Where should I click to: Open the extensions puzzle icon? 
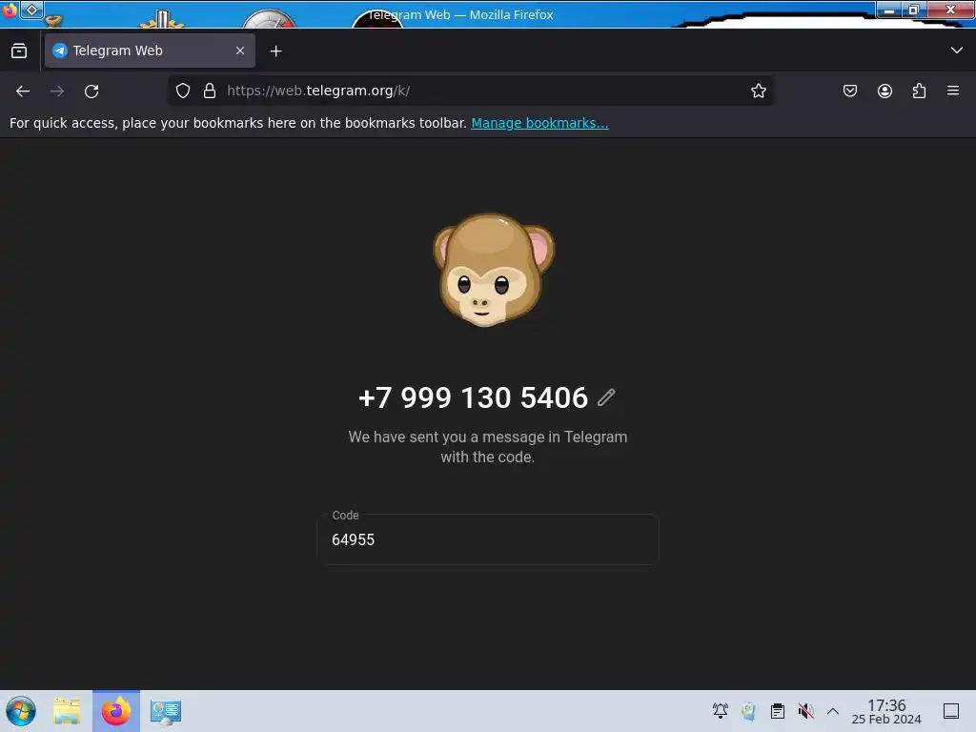pos(919,91)
